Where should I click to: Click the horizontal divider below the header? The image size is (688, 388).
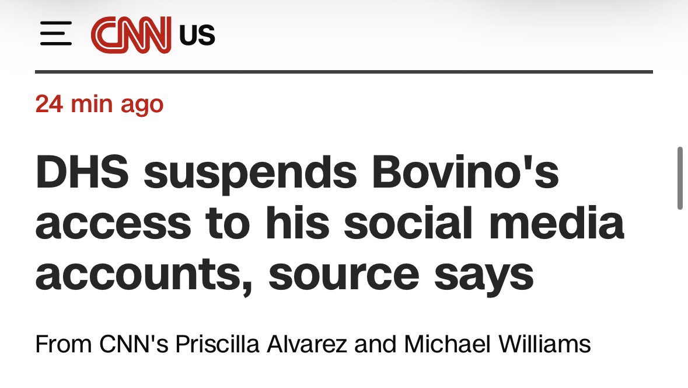343,72
